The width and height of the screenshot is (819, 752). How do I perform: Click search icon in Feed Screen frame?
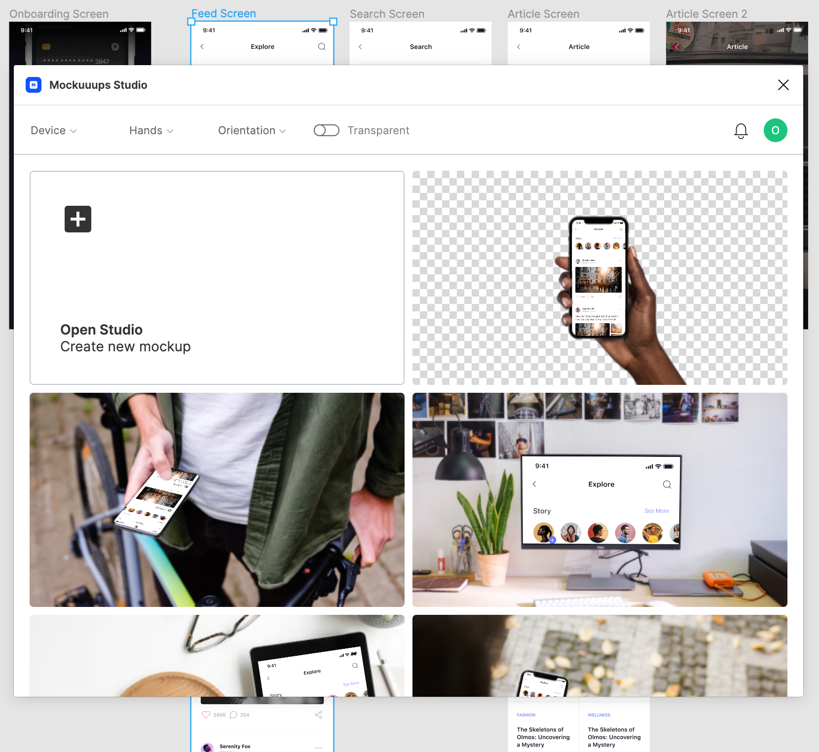[x=322, y=47]
